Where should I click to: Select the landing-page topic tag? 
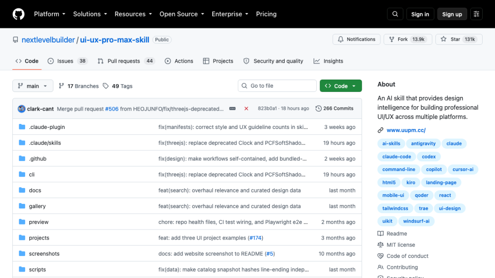pyautogui.click(x=441, y=182)
